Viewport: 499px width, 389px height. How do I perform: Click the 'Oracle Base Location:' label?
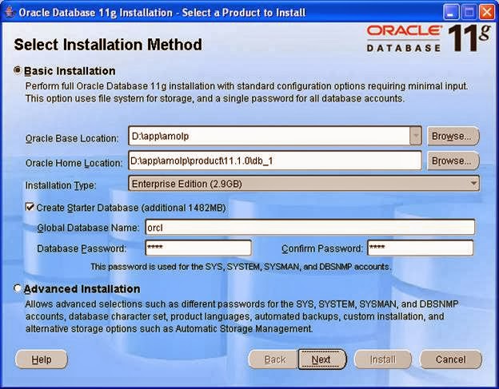[x=72, y=138]
